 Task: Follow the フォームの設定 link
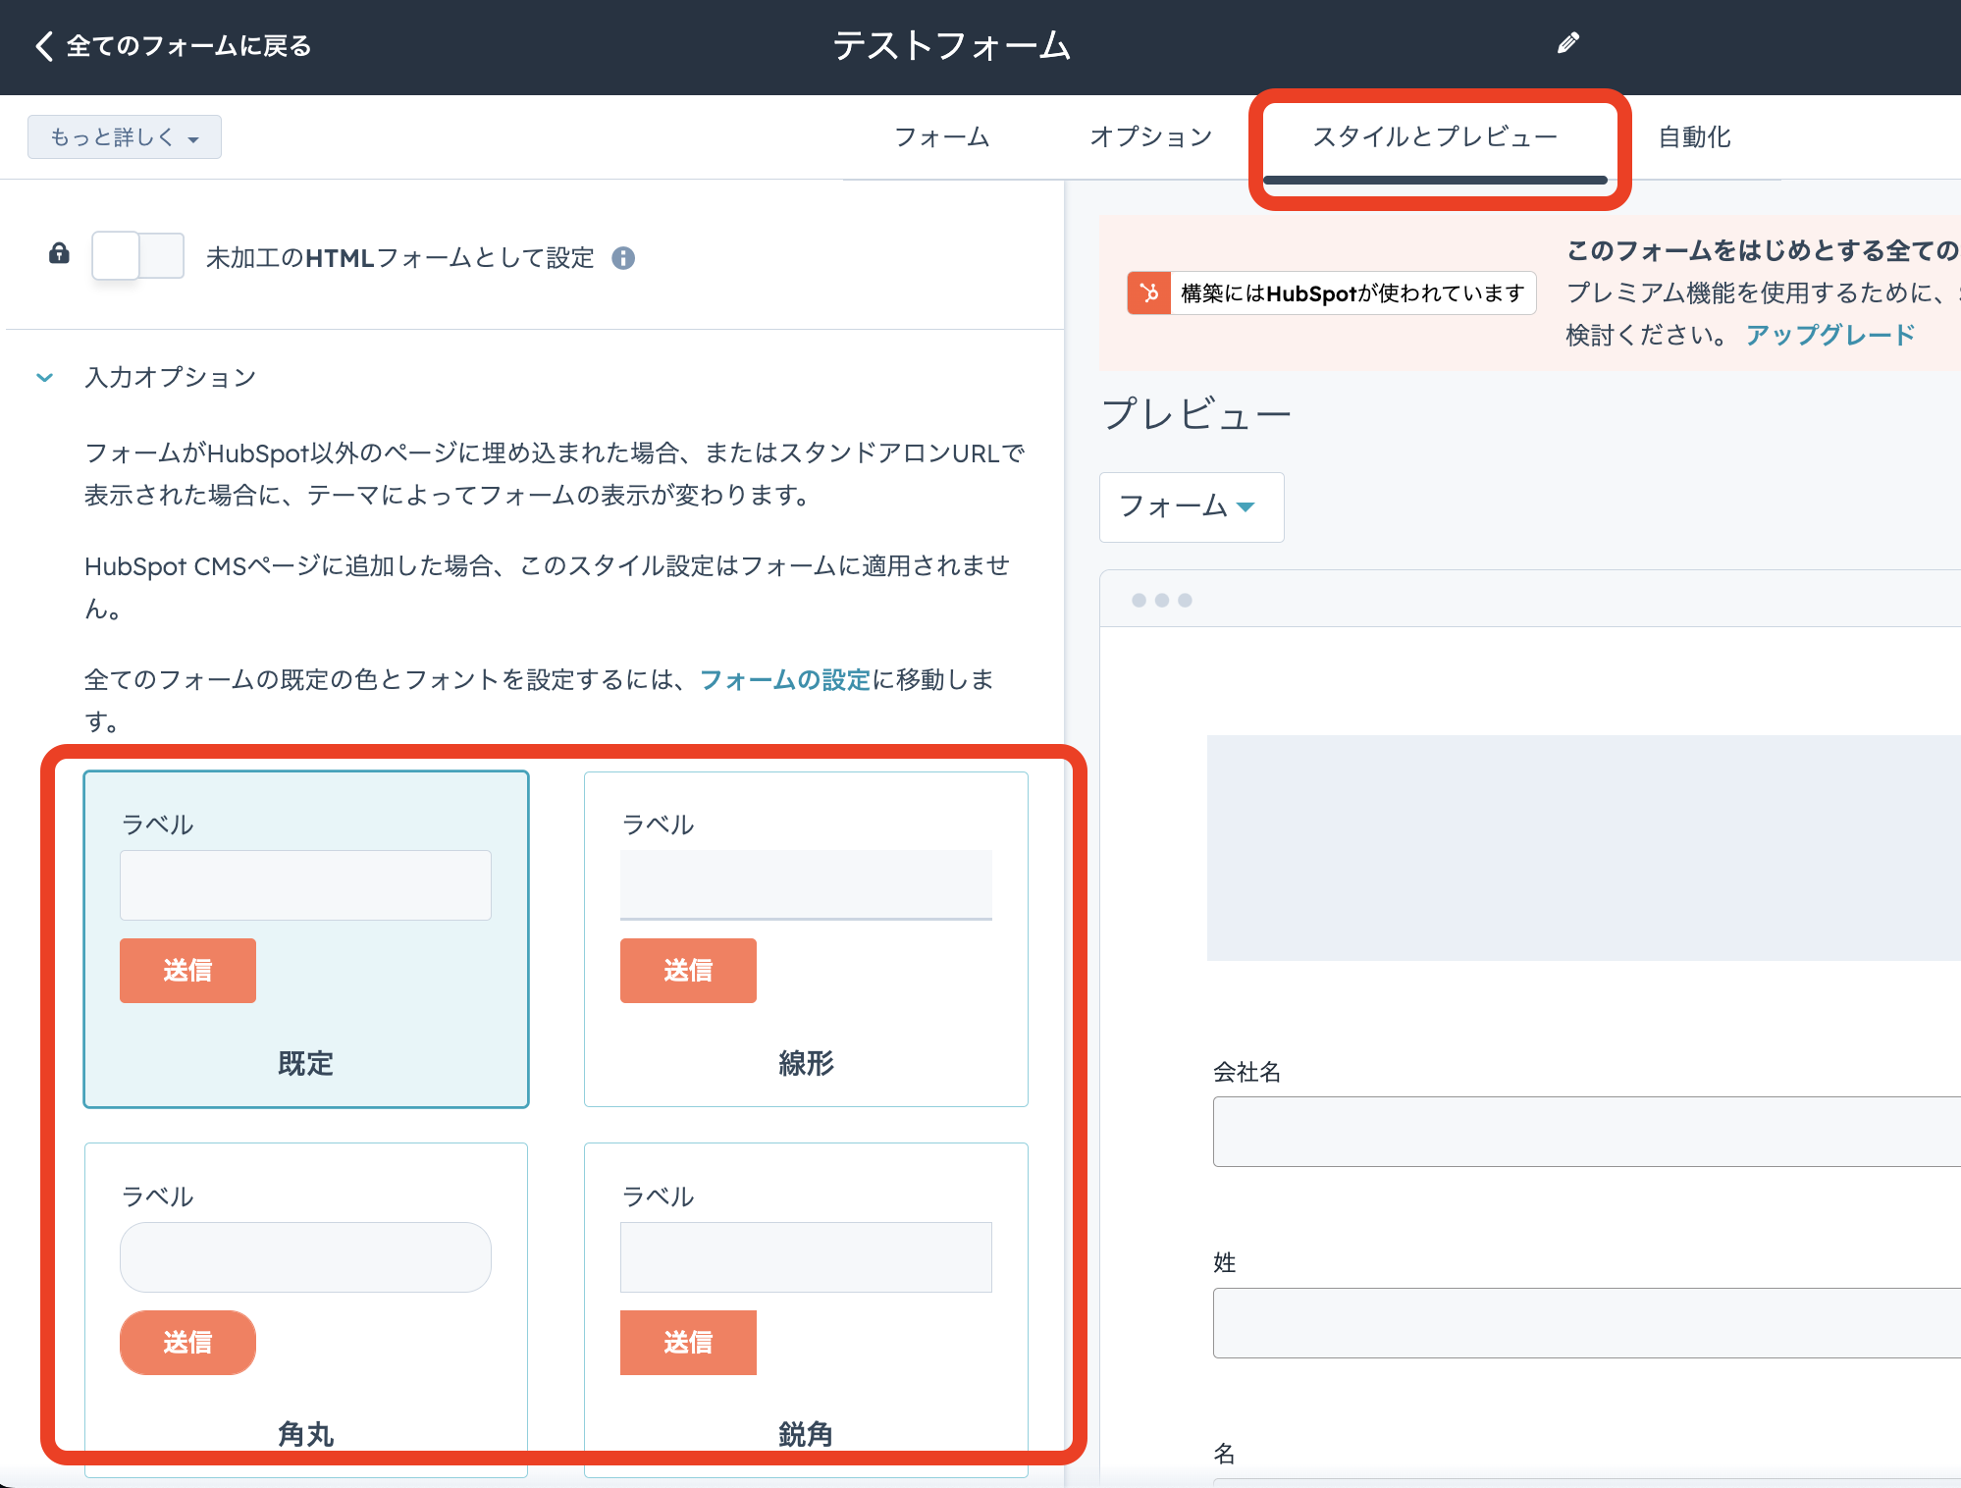pos(785,679)
